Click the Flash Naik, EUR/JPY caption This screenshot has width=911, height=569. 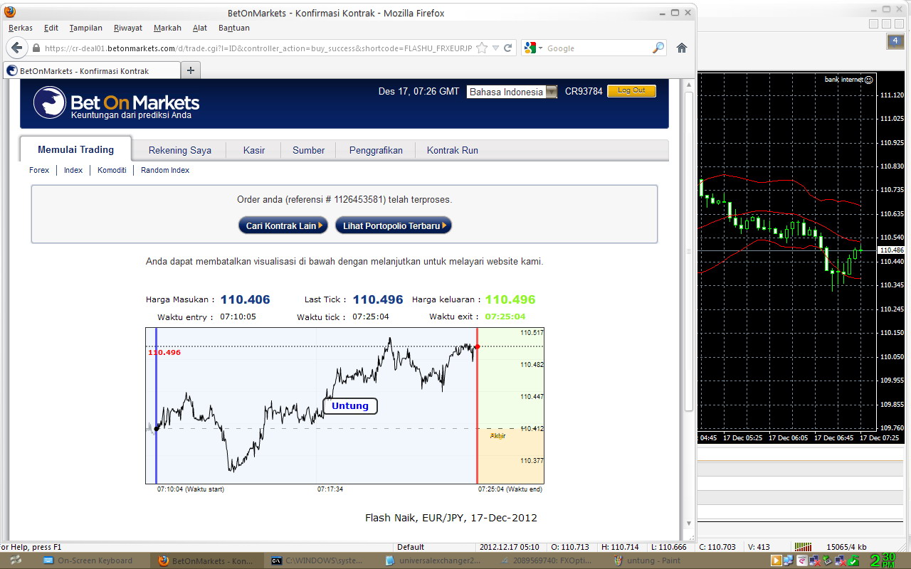tap(451, 518)
